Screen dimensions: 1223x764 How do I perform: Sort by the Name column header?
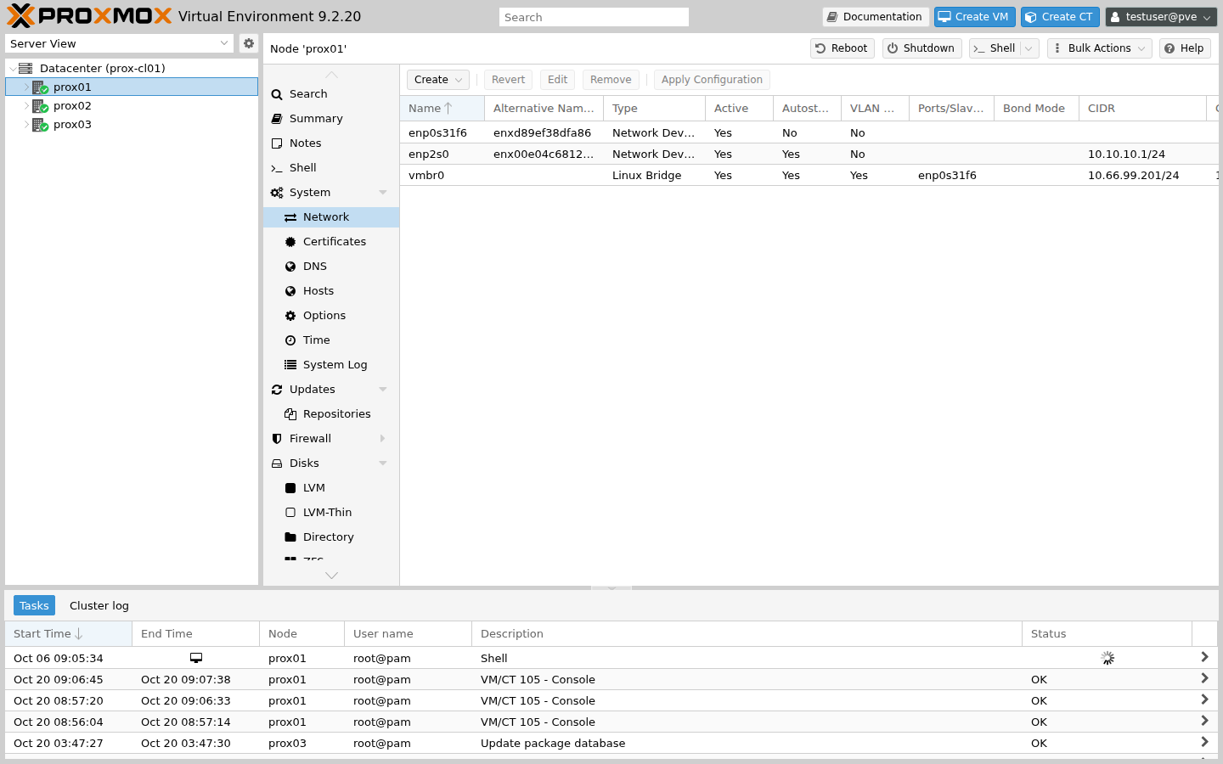pos(442,108)
